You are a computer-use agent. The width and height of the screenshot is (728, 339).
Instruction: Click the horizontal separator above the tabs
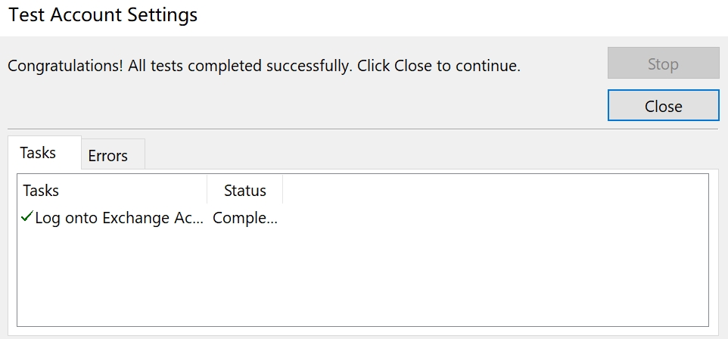[x=362, y=129]
